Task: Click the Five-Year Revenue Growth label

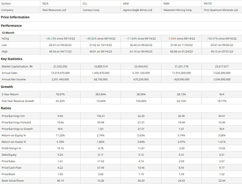Action: (18, 101)
